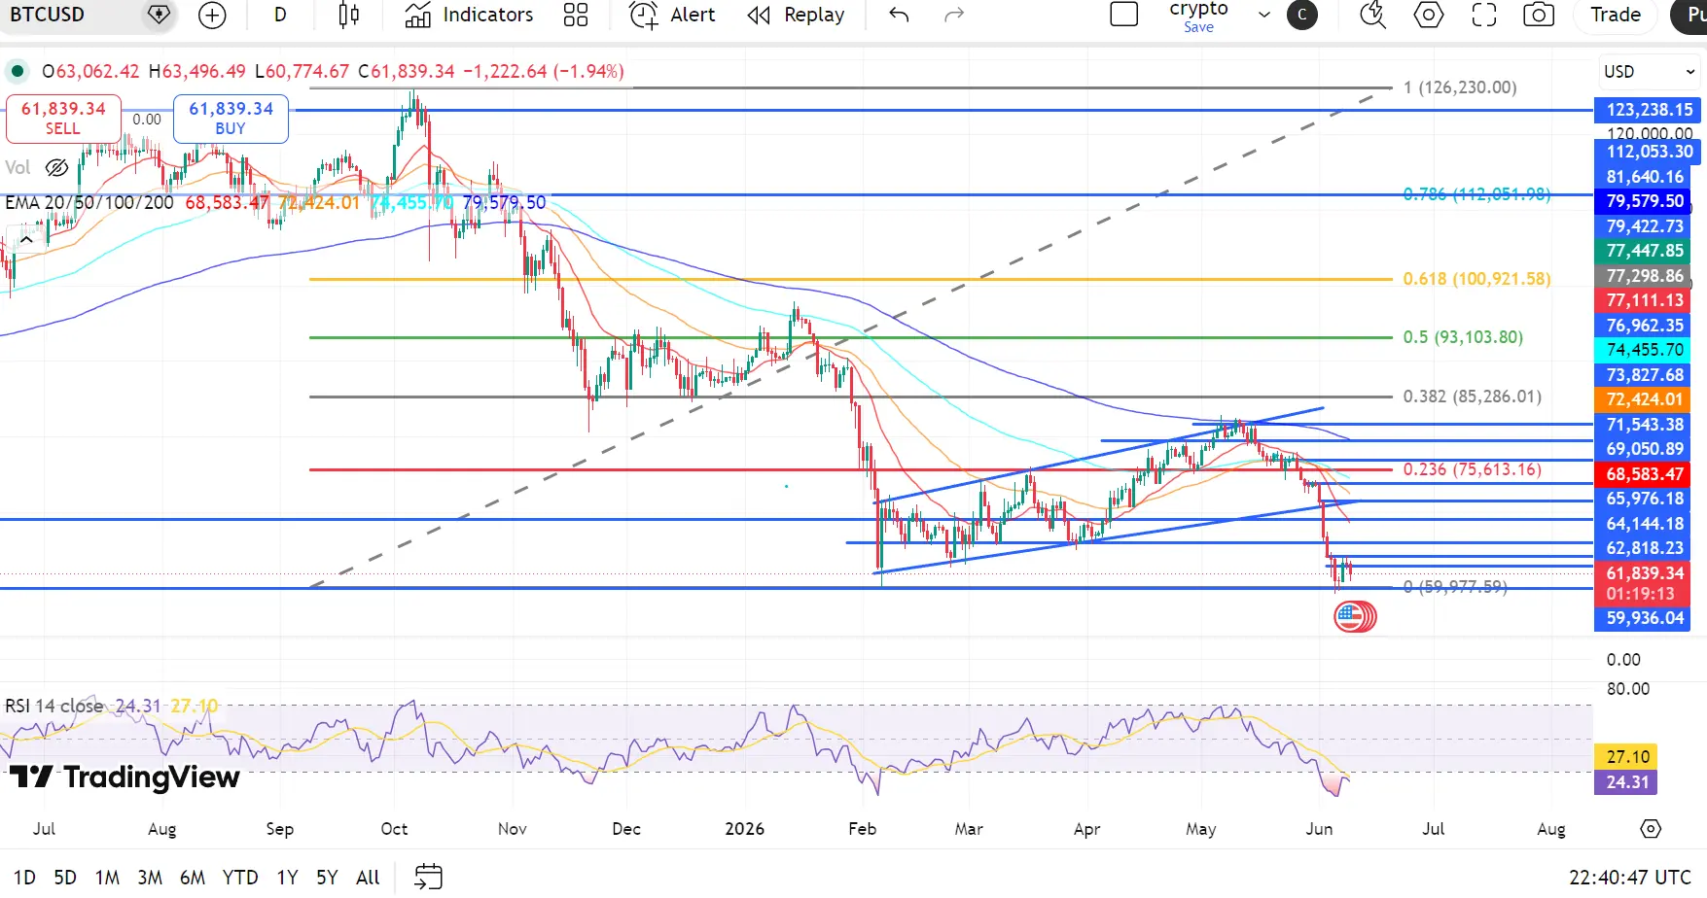
Task: Select the 1D time range
Action: (24, 878)
